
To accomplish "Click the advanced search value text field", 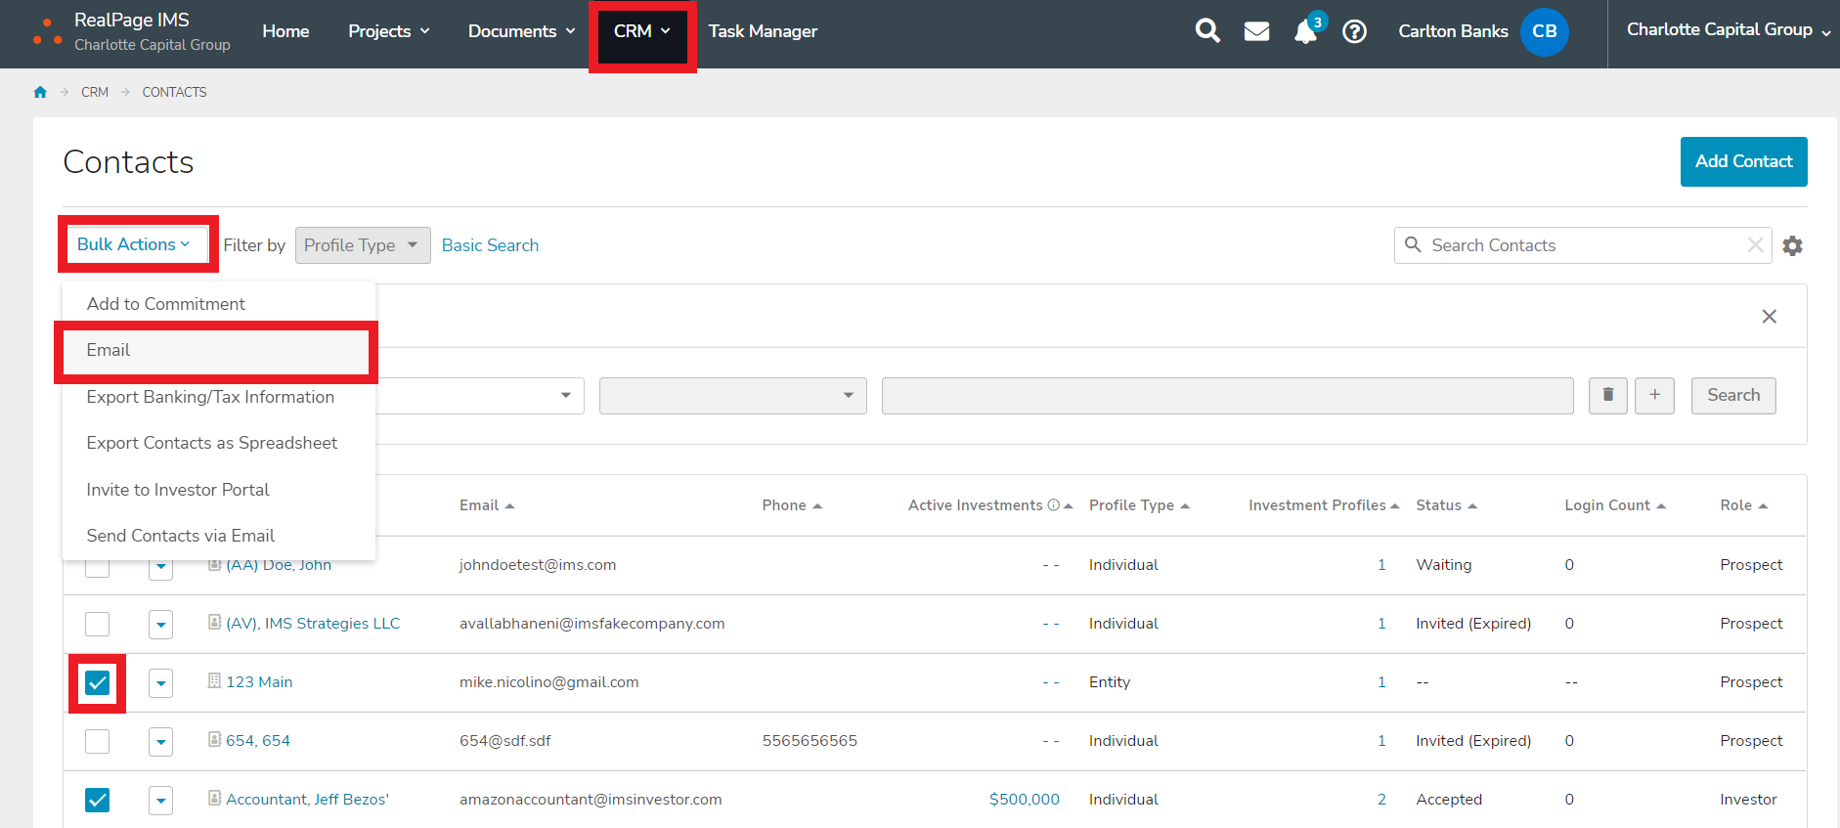I will click(x=1227, y=395).
